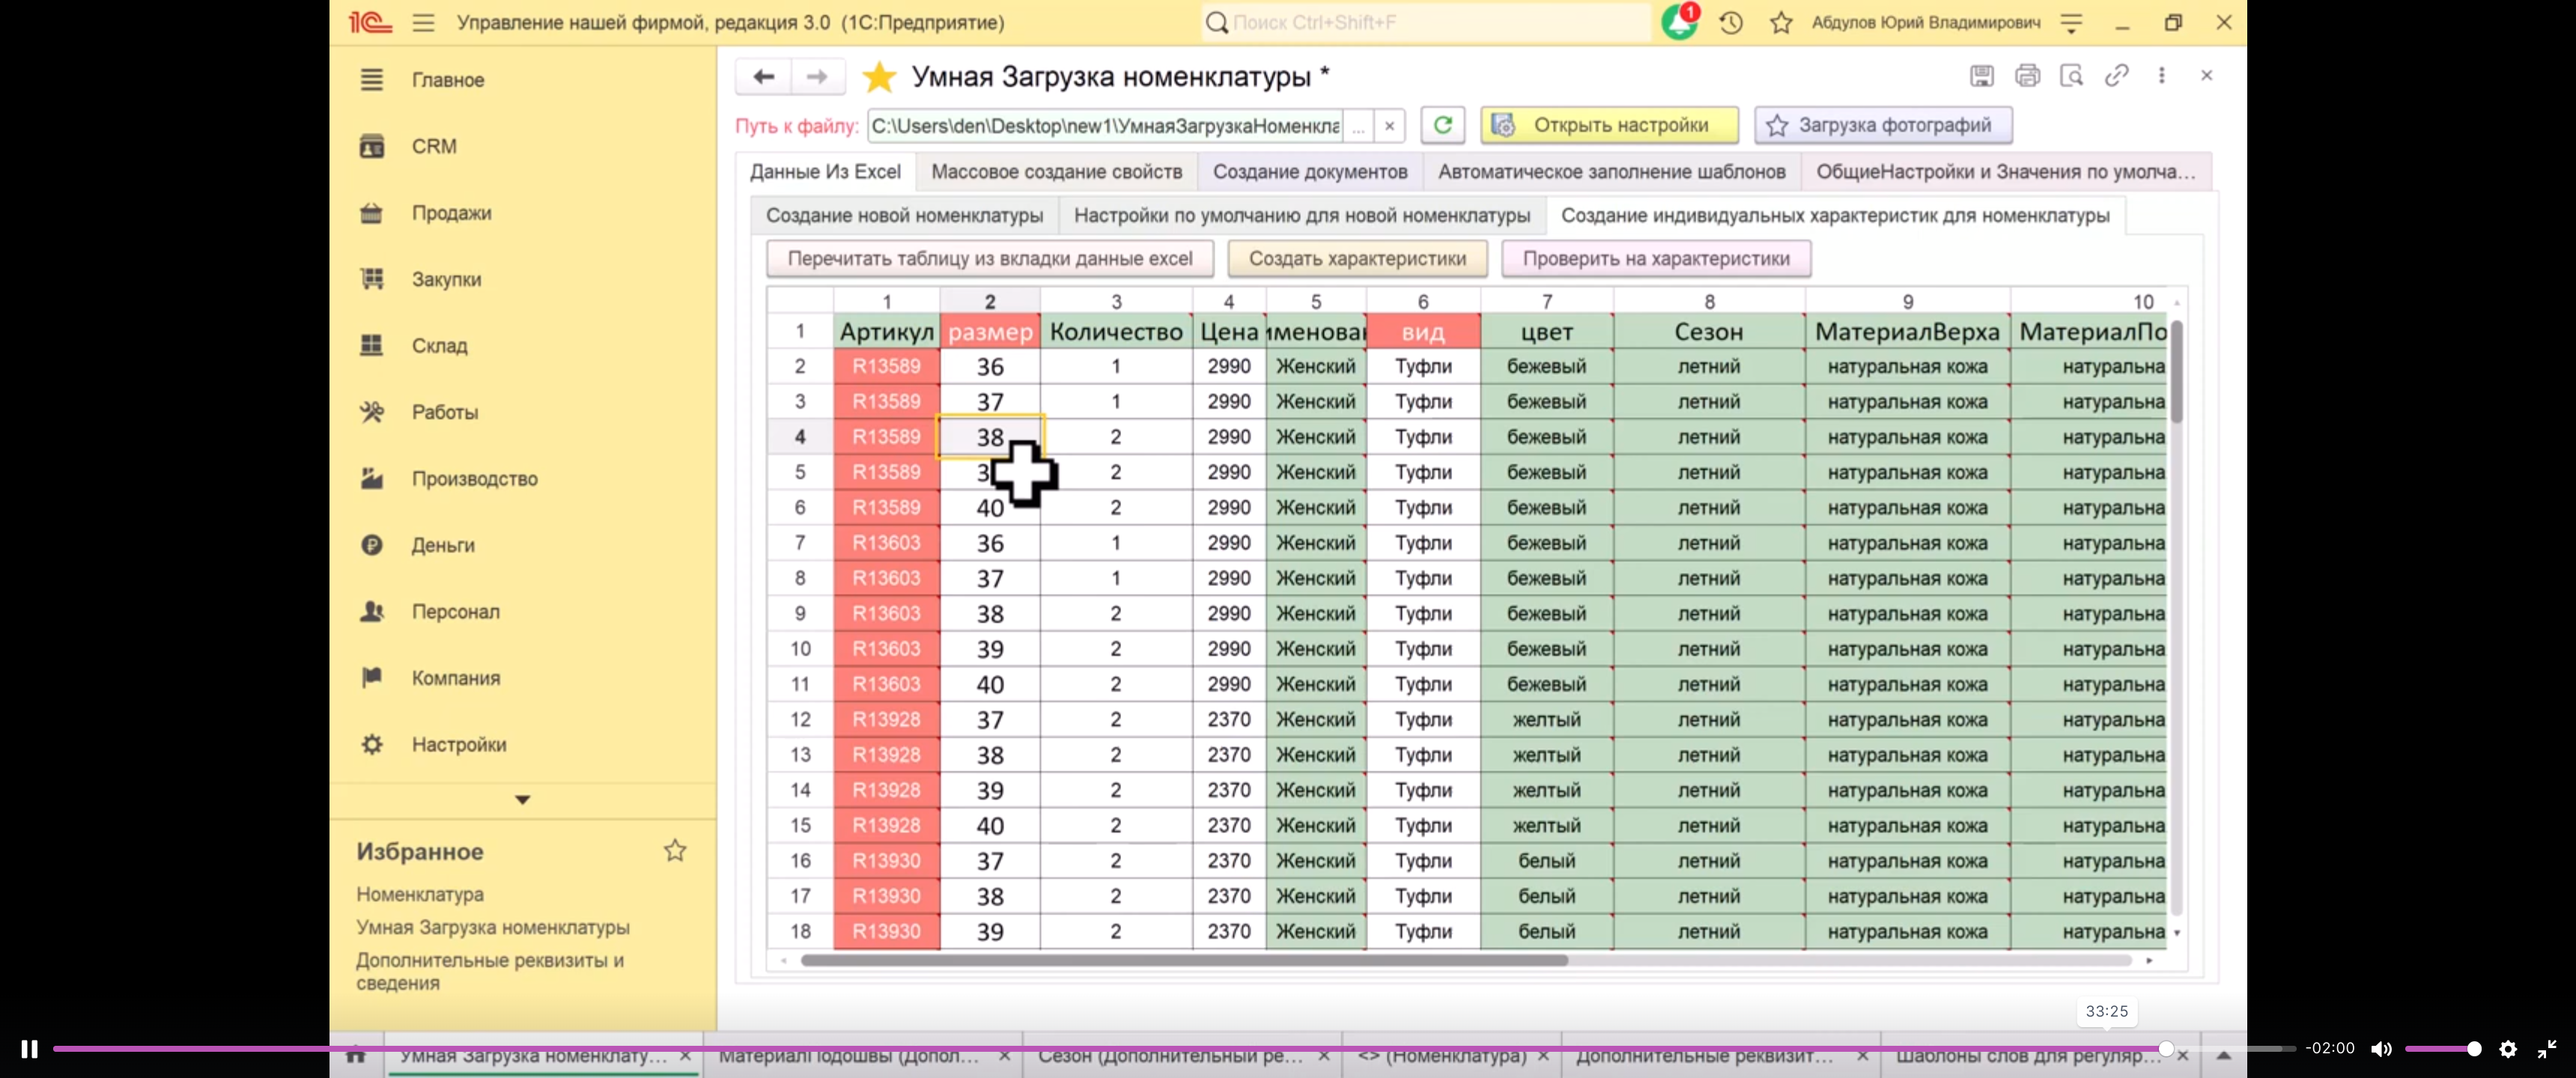Switch to Создание документов tab
2576x1078 pixels.
(1309, 171)
